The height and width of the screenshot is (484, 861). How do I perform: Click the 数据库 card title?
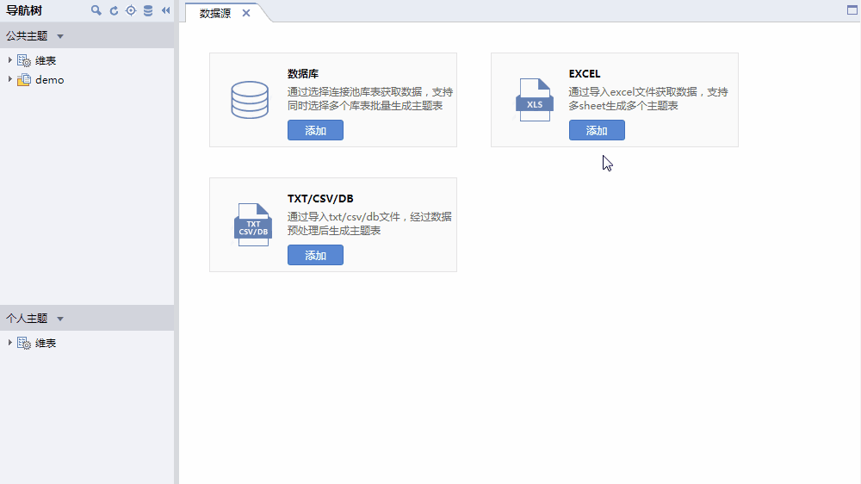(x=302, y=73)
